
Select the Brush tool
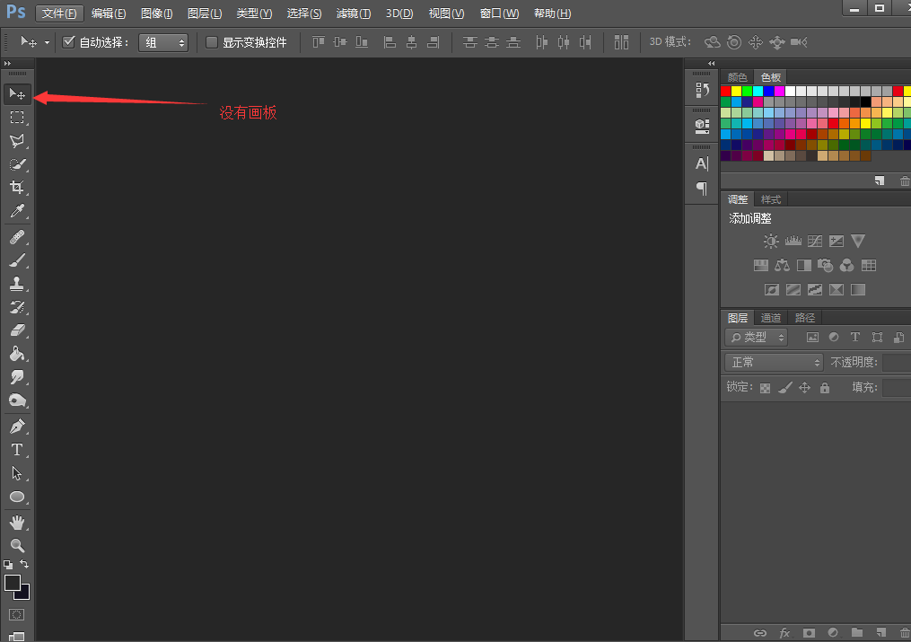[17, 260]
